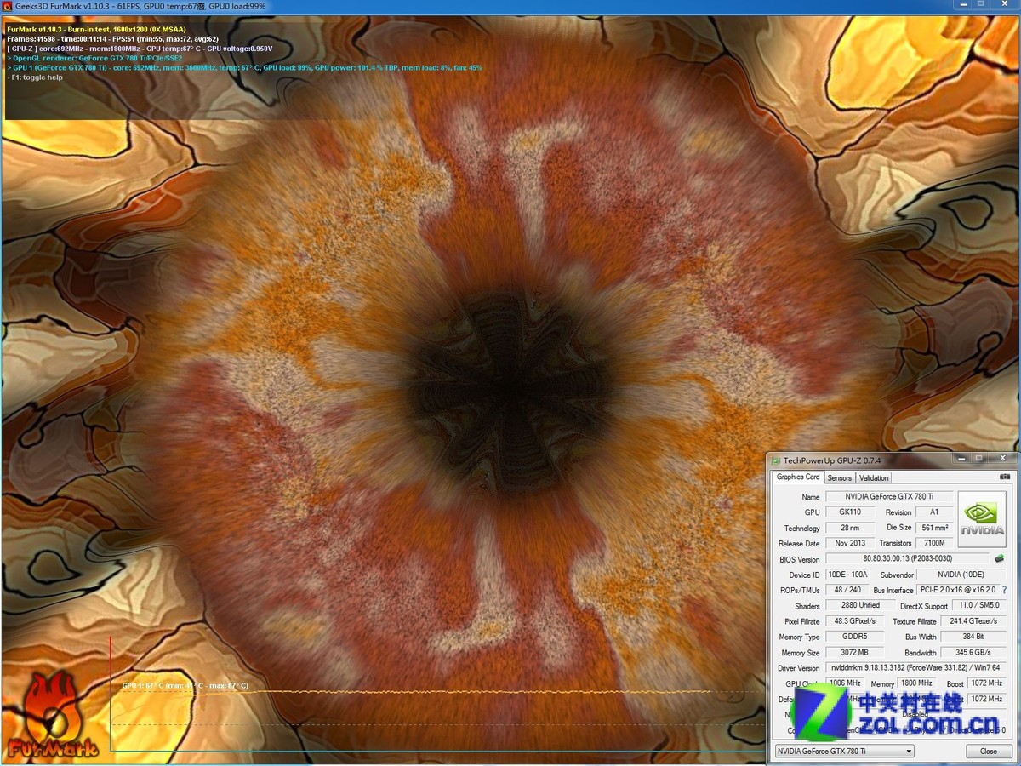Select the PCI-E 2.0 x16 bus interface field

(x=957, y=590)
